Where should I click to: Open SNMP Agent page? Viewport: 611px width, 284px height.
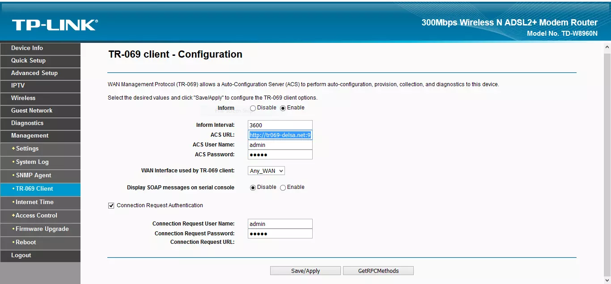pos(40,176)
